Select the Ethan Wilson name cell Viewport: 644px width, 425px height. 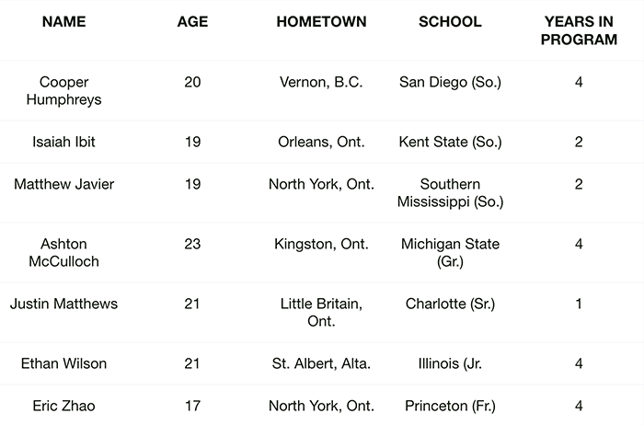pyautogui.click(x=63, y=363)
